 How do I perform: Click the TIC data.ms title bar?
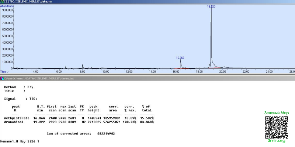147,1
